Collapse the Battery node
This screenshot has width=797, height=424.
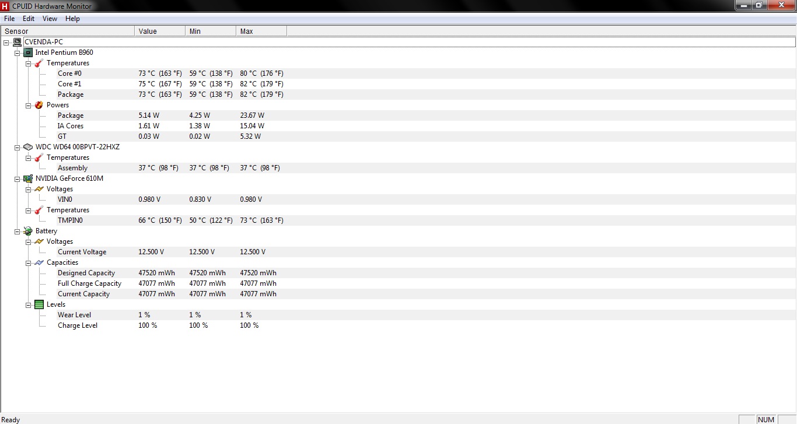[x=18, y=231]
